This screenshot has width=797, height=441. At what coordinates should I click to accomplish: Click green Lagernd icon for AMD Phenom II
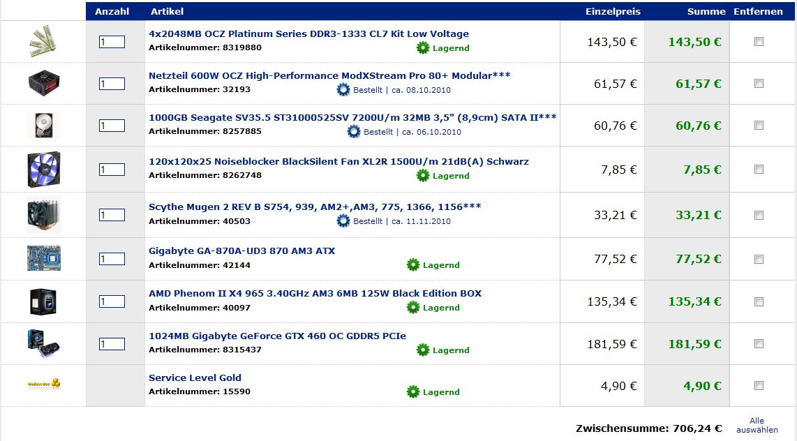[413, 308]
